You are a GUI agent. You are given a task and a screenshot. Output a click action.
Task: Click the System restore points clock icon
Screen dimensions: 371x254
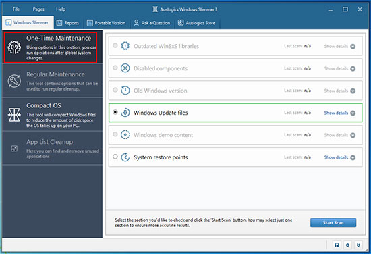coord(125,157)
